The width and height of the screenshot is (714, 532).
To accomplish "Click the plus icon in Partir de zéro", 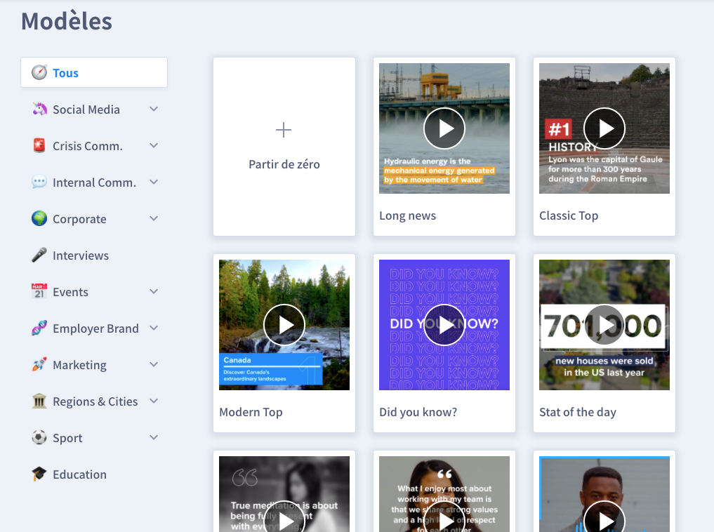I will [x=284, y=130].
